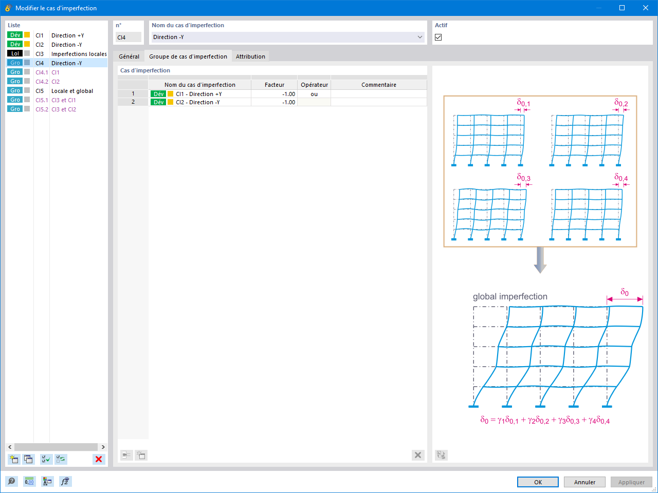Screen dimensions: 658x493
Task: Click the Facteur value in row 2
Action: point(275,102)
